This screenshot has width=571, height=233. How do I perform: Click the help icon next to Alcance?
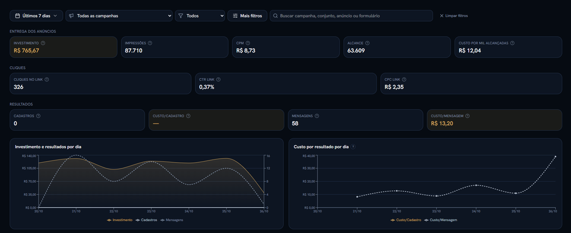tap(367, 43)
